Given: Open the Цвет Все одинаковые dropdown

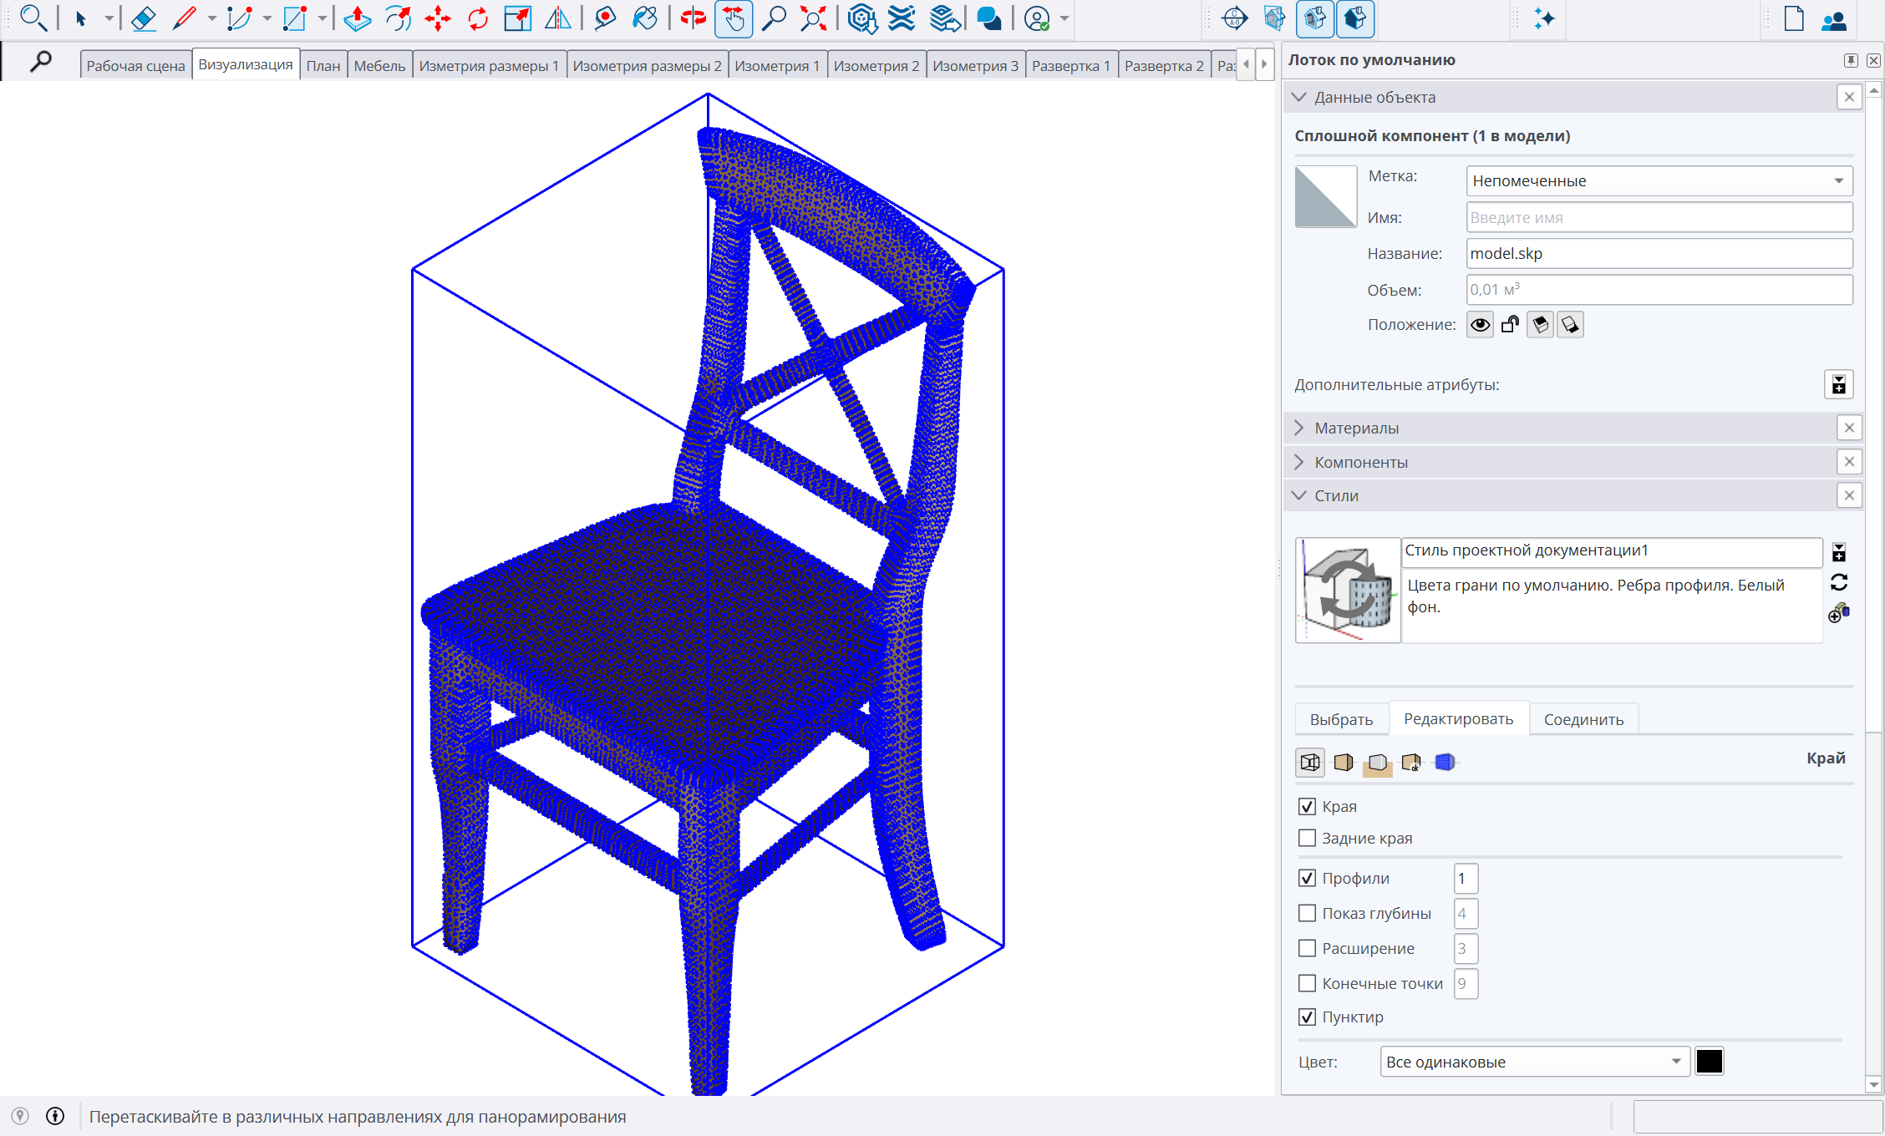Looking at the screenshot, I should tap(1534, 1062).
